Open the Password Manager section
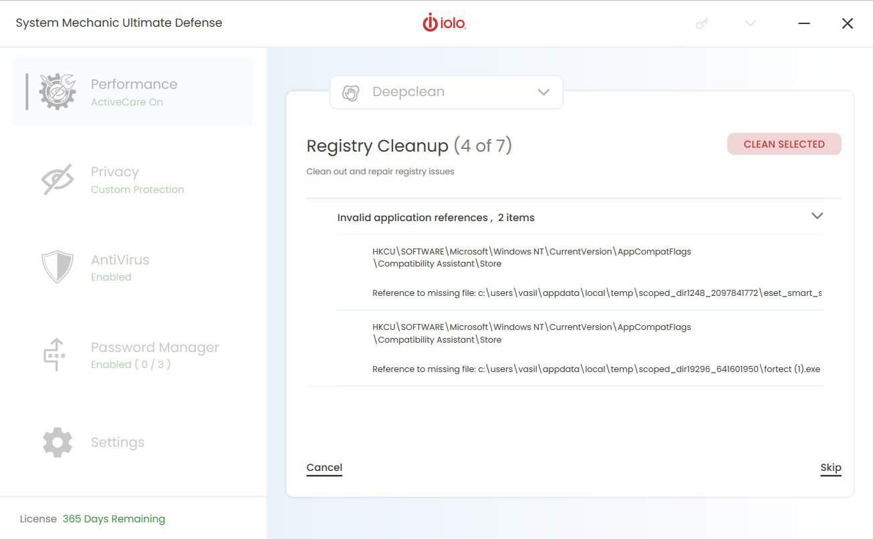873x539 pixels. 132,355
